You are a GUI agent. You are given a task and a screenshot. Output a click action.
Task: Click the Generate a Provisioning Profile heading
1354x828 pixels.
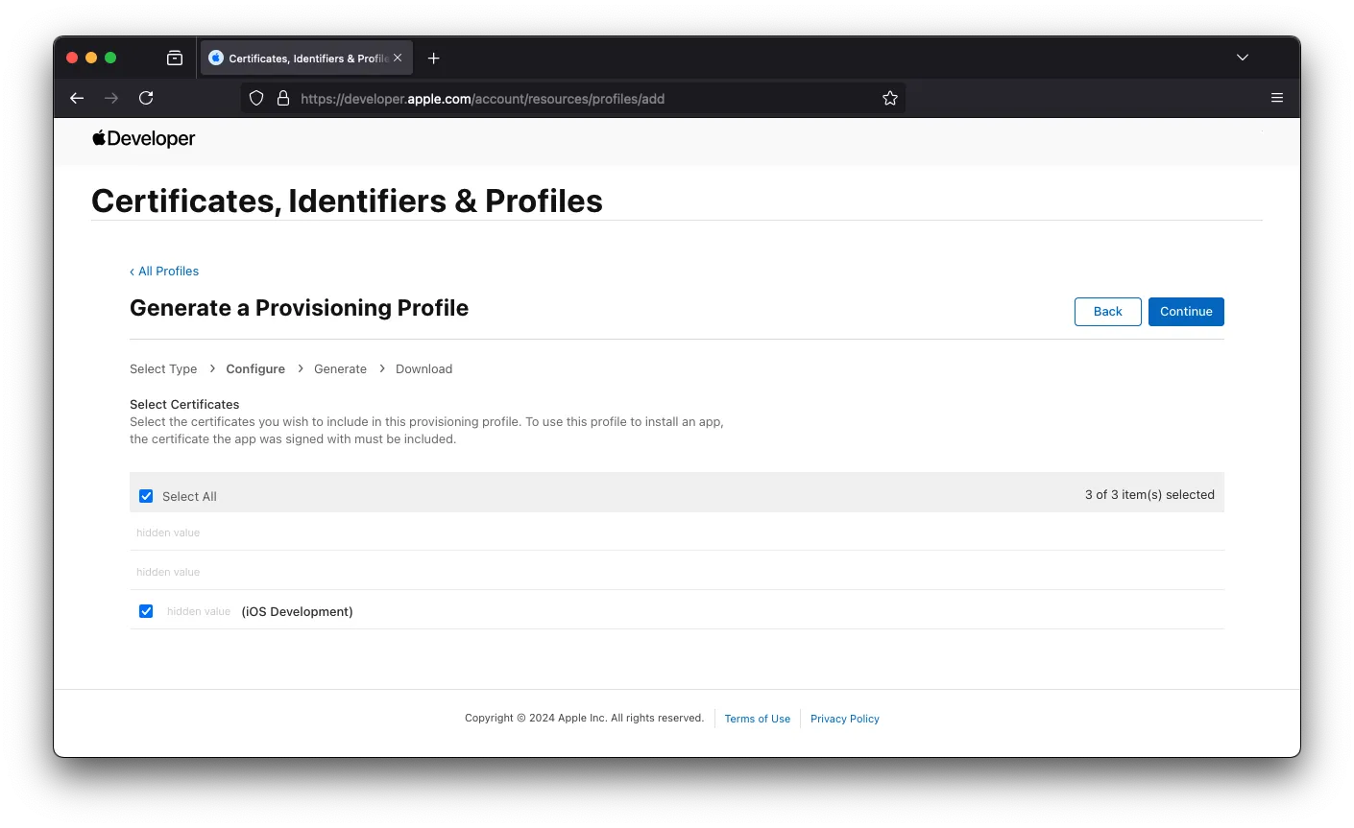pyautogui.click(x=299, y=308)
